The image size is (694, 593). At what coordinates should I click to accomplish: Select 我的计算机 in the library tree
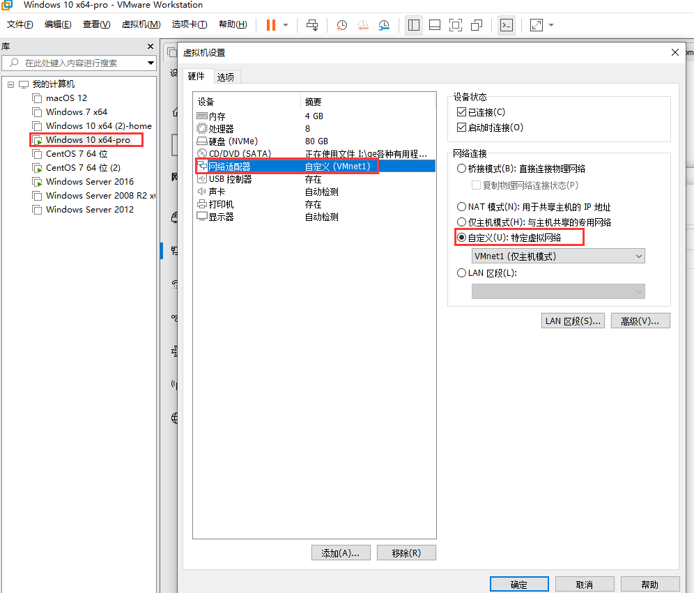click(54, 84)
